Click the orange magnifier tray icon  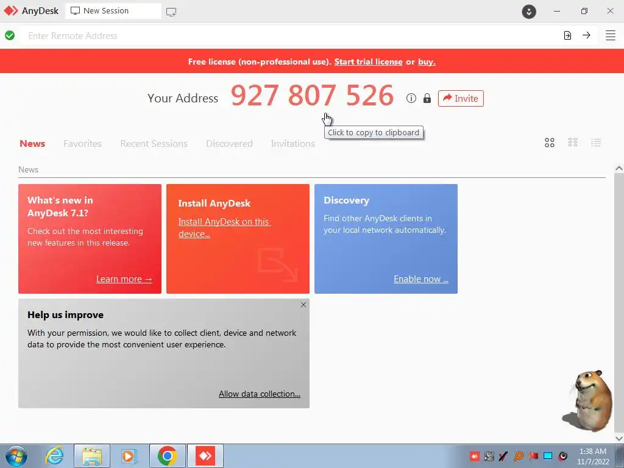(x=519, y=456)
